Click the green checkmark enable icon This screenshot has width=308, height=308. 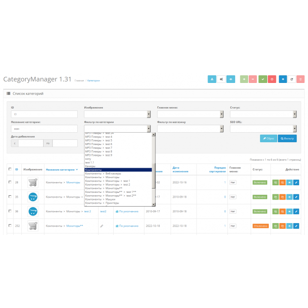(x=263, y=80)
